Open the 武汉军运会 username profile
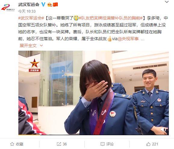This screenshot has width=174, height=149. 29,4
